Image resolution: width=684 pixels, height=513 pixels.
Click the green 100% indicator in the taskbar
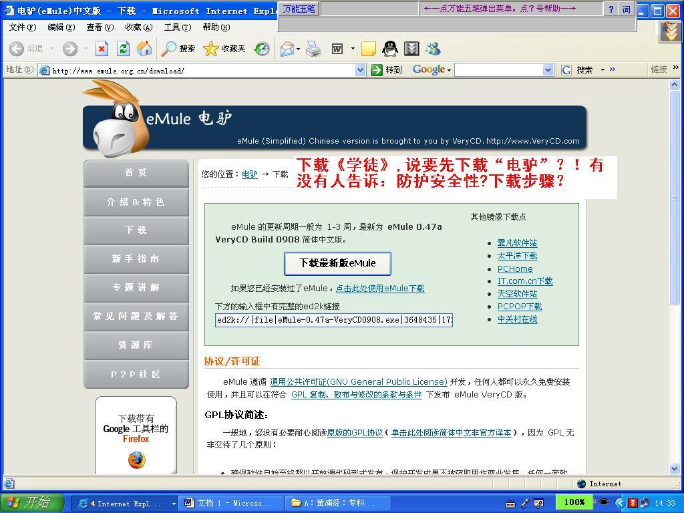point(574,502)
